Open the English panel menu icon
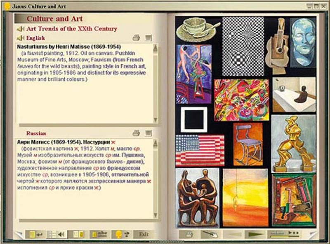This screenshot has width=330, height=244. (148, 38)
